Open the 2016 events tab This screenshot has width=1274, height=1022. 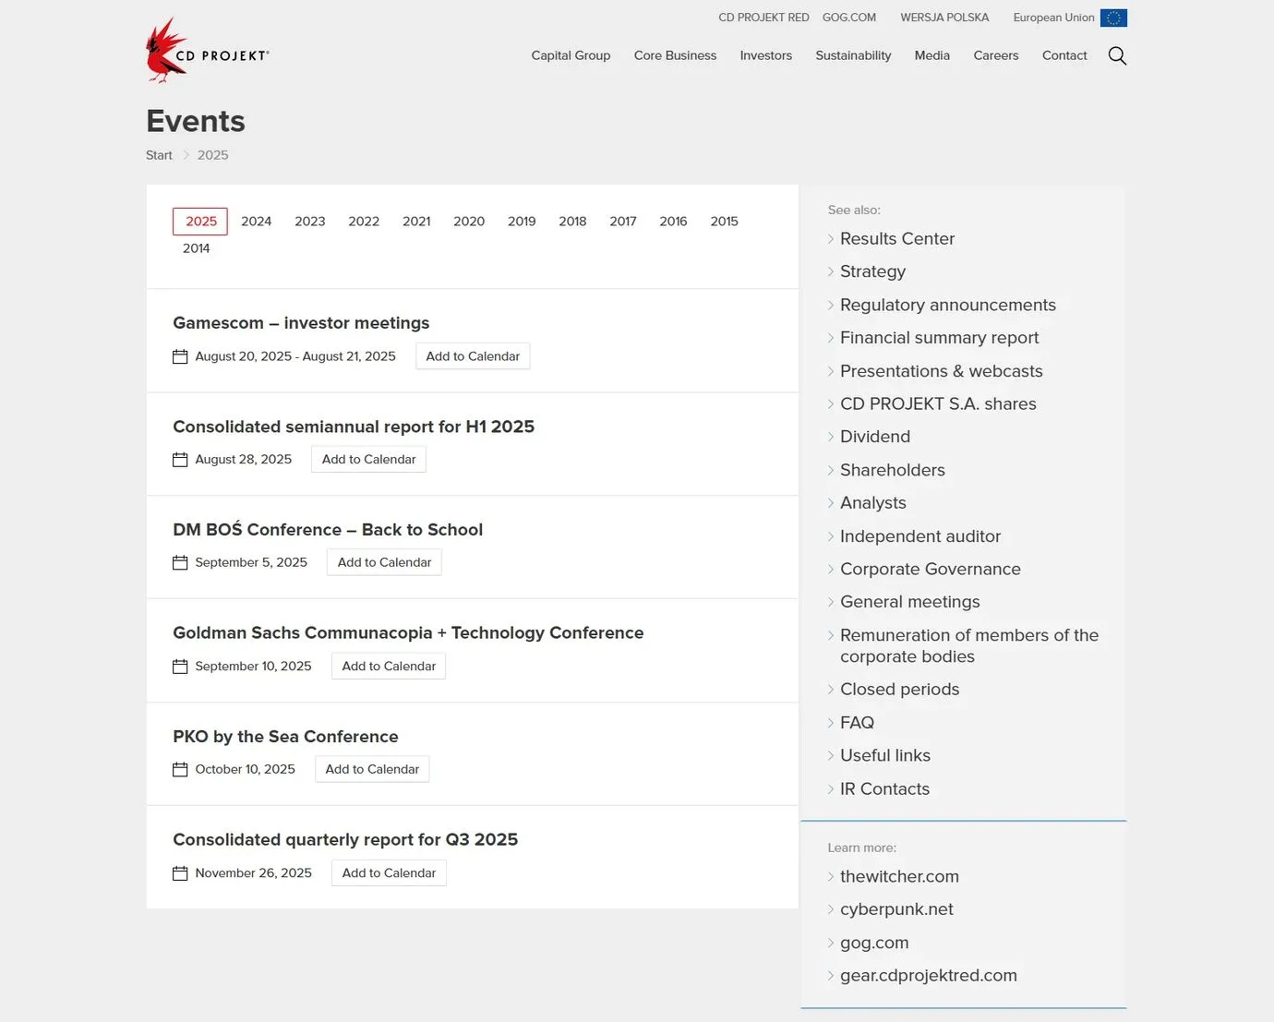tap(673, 222)
